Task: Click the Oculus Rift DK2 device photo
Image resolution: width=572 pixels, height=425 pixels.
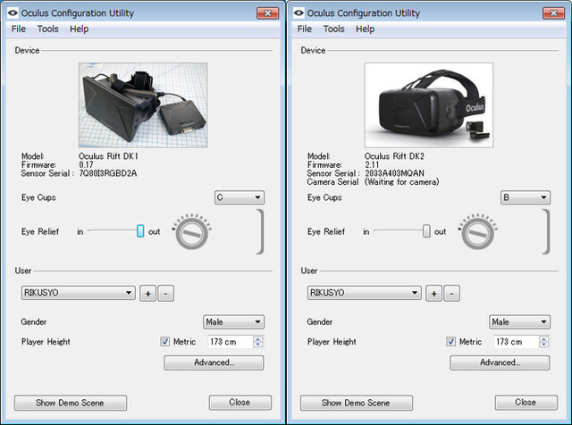Action: click(429, 105)
